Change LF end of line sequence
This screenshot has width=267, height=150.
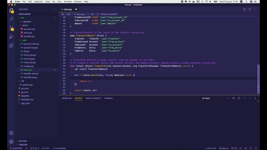tap(241, 148)
